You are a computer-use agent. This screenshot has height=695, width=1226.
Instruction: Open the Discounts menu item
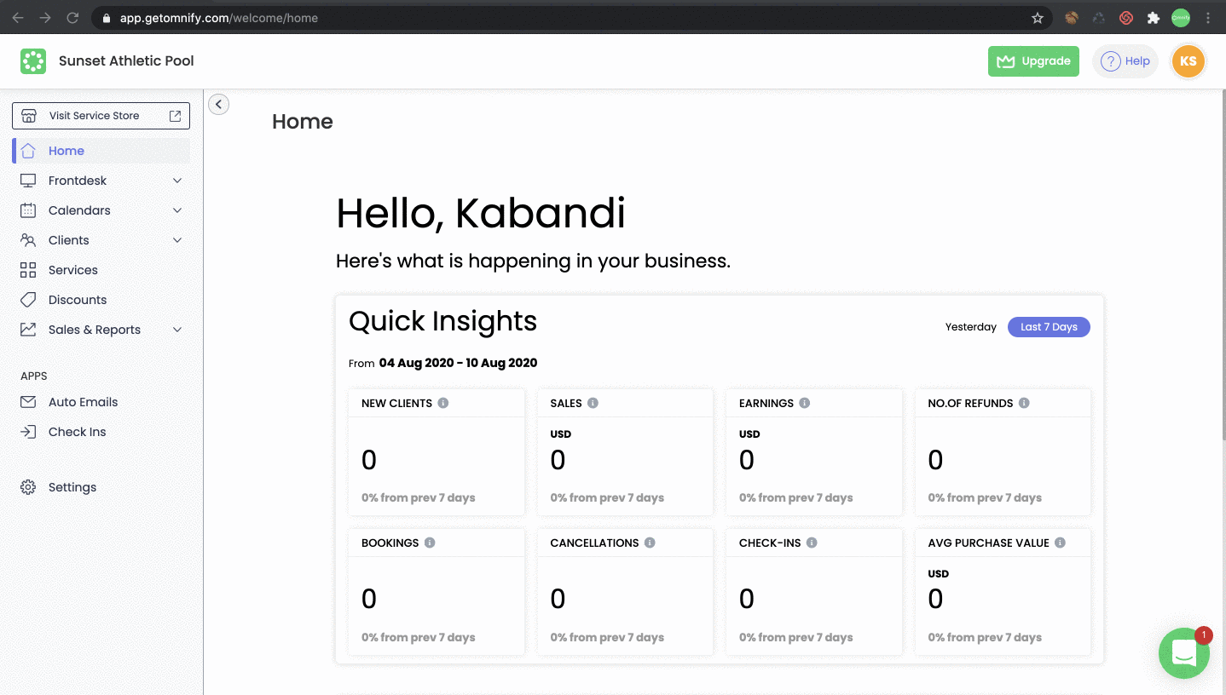[x=101, y=300]
